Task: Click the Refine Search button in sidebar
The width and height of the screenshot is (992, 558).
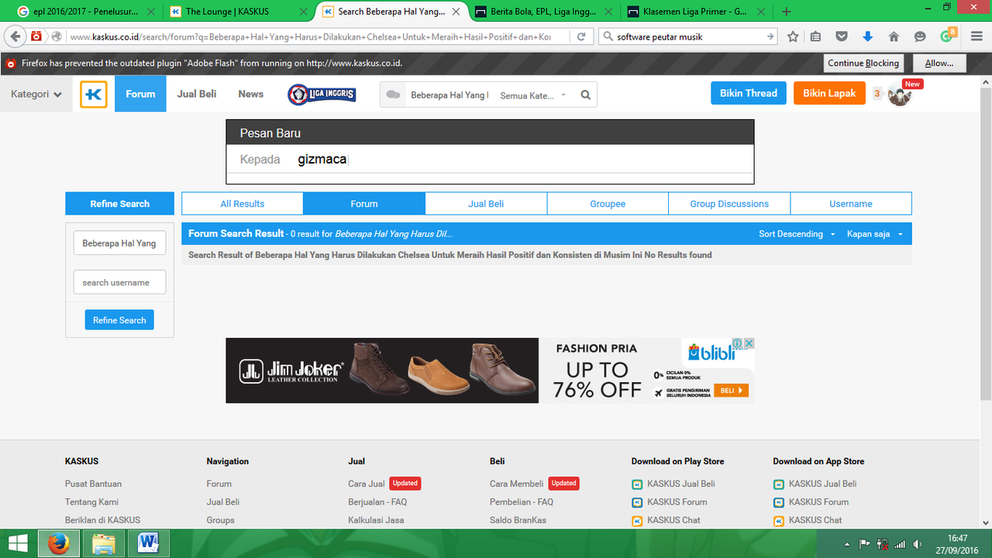Action: (119, 320)
